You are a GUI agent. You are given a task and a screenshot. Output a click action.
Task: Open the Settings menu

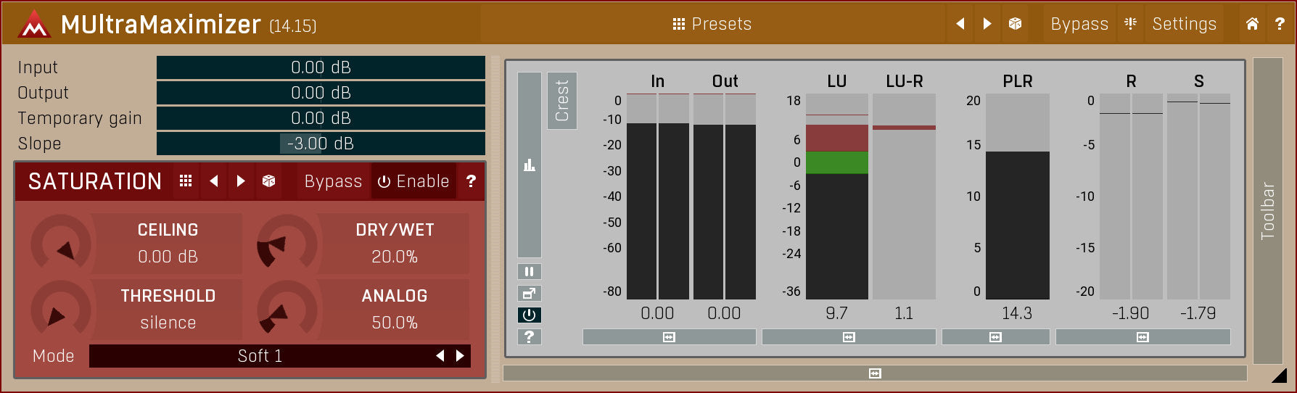tap(1184, 24)
